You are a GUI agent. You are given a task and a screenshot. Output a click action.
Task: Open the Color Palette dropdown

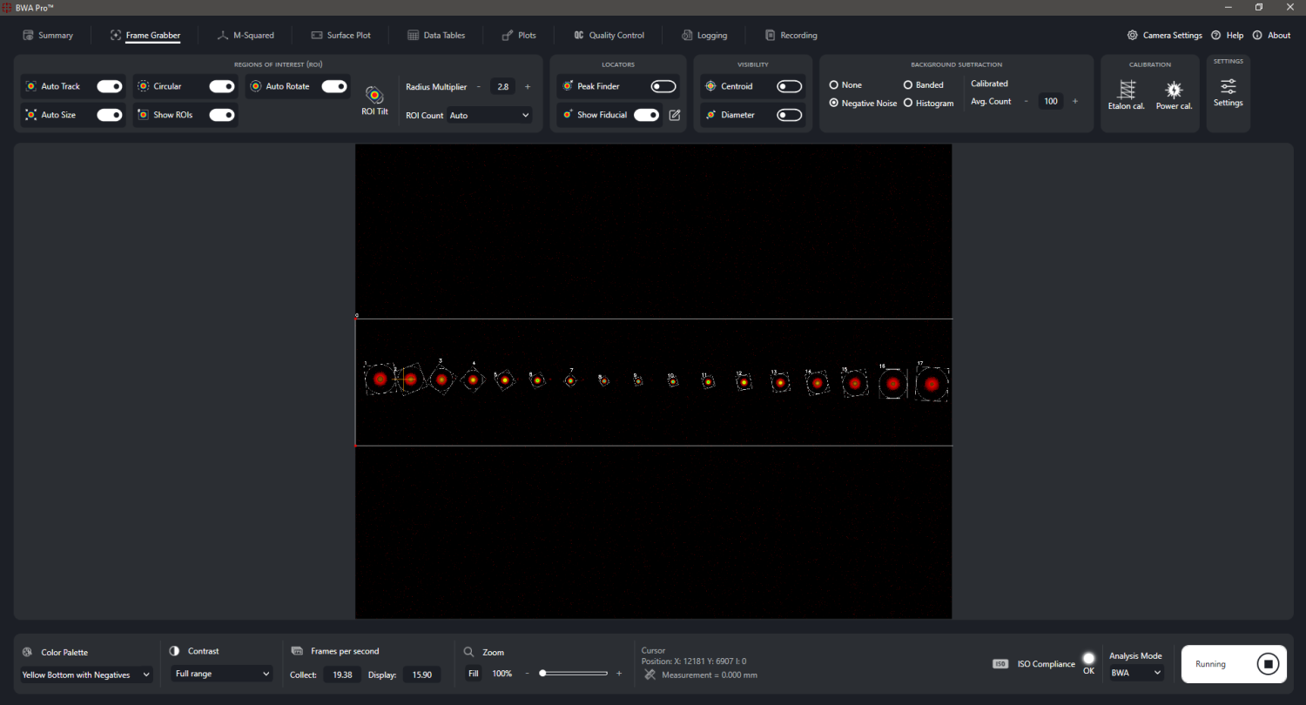coord(86,675)
